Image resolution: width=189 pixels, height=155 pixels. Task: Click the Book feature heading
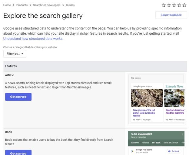pos(8,132)
